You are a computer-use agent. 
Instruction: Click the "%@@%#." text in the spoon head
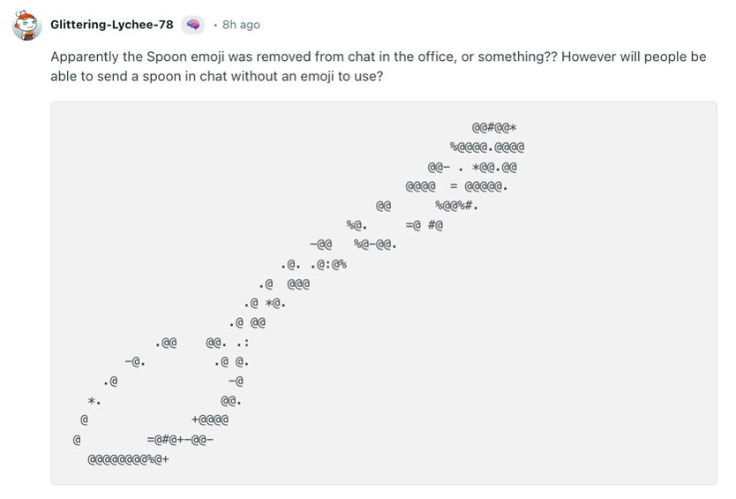point(456,206)
